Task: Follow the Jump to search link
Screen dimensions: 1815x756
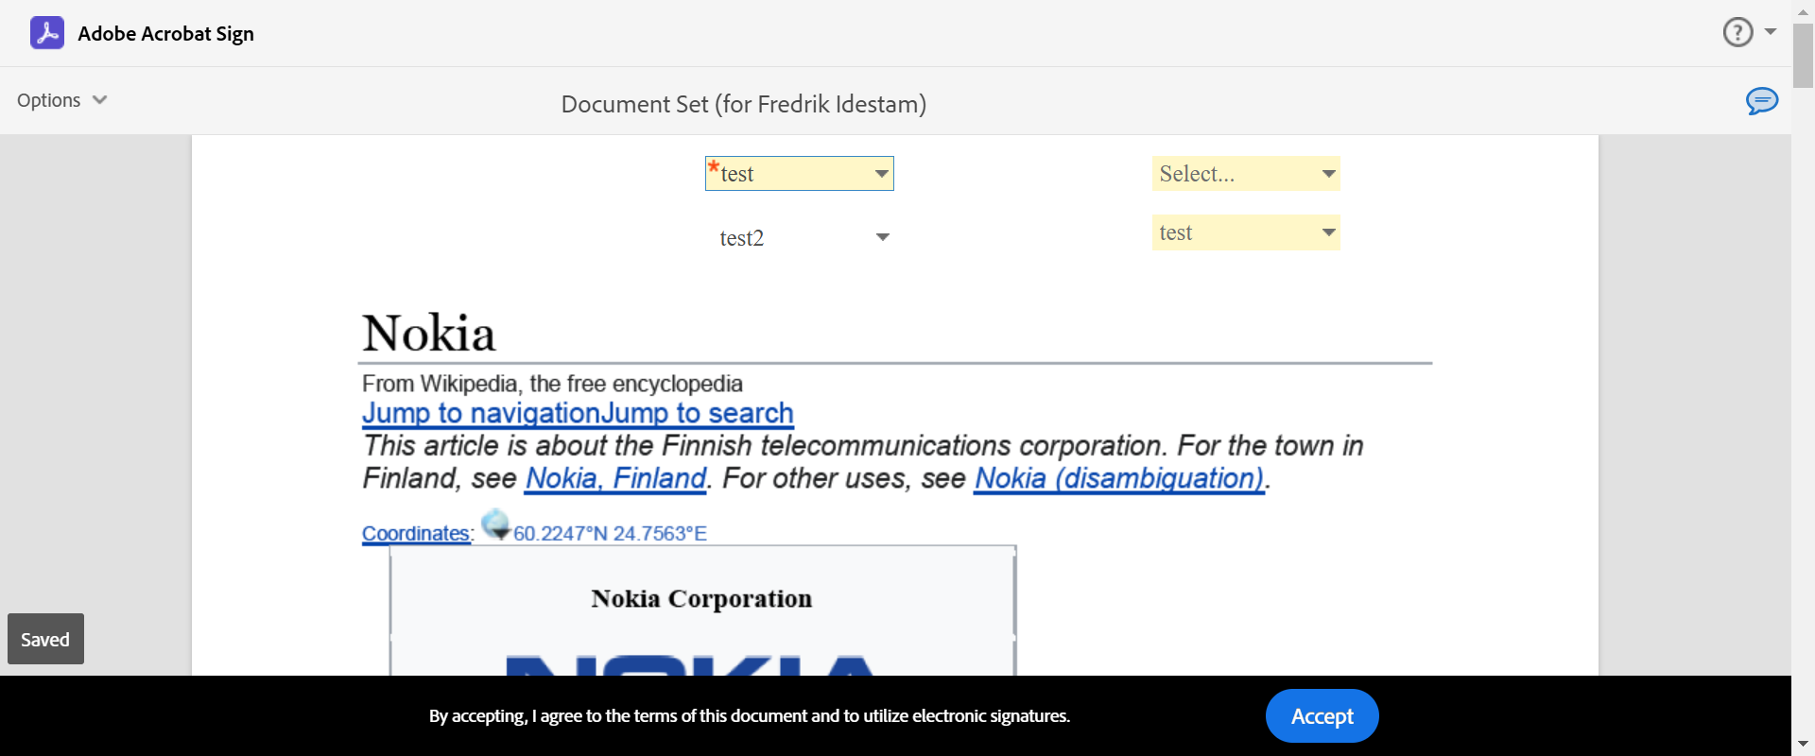Action: click(x=698, y=414)
